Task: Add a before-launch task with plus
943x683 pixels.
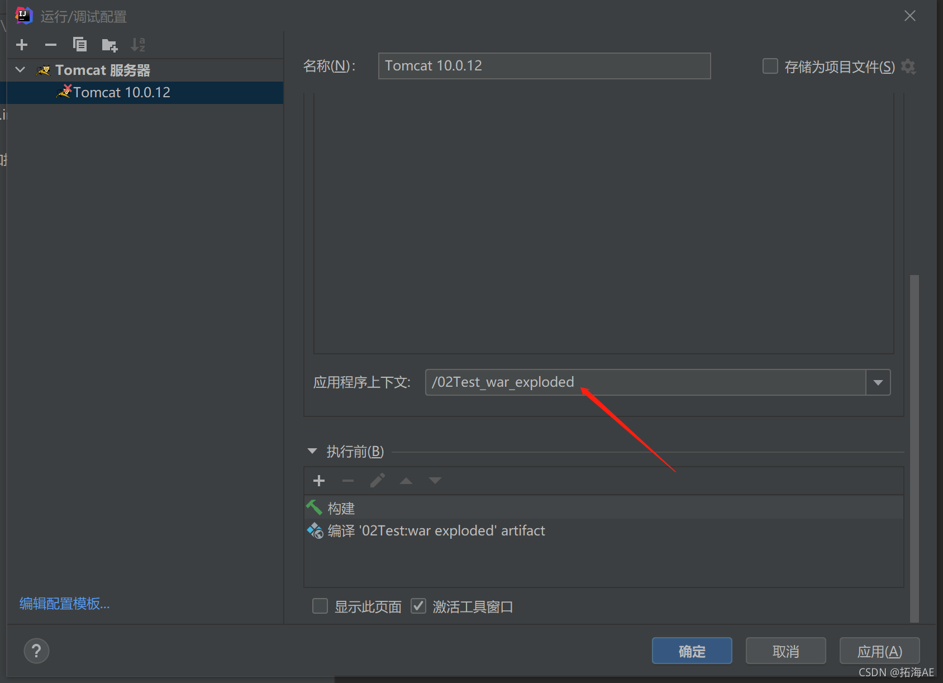Action: click(x=319, y=481)
